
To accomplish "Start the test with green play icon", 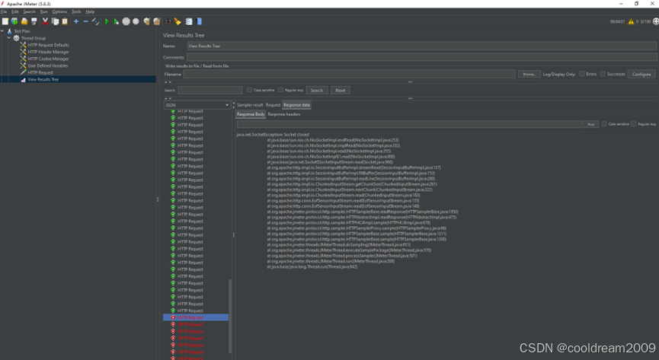I will [107, 21].
